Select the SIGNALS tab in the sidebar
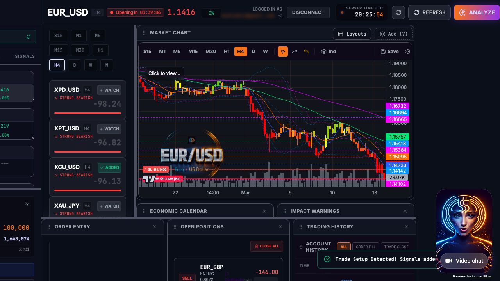Viewport: 500px width, 281px height. 25,56
